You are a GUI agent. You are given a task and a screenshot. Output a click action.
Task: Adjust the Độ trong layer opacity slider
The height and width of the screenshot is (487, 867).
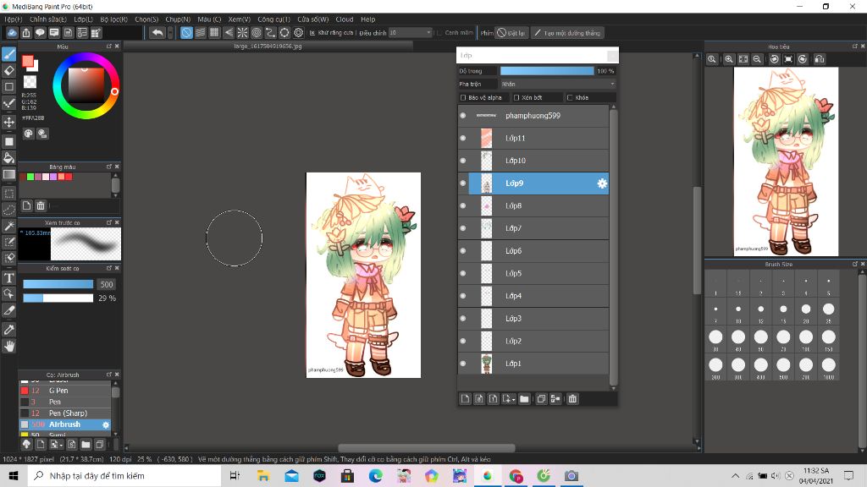point(547,71)
